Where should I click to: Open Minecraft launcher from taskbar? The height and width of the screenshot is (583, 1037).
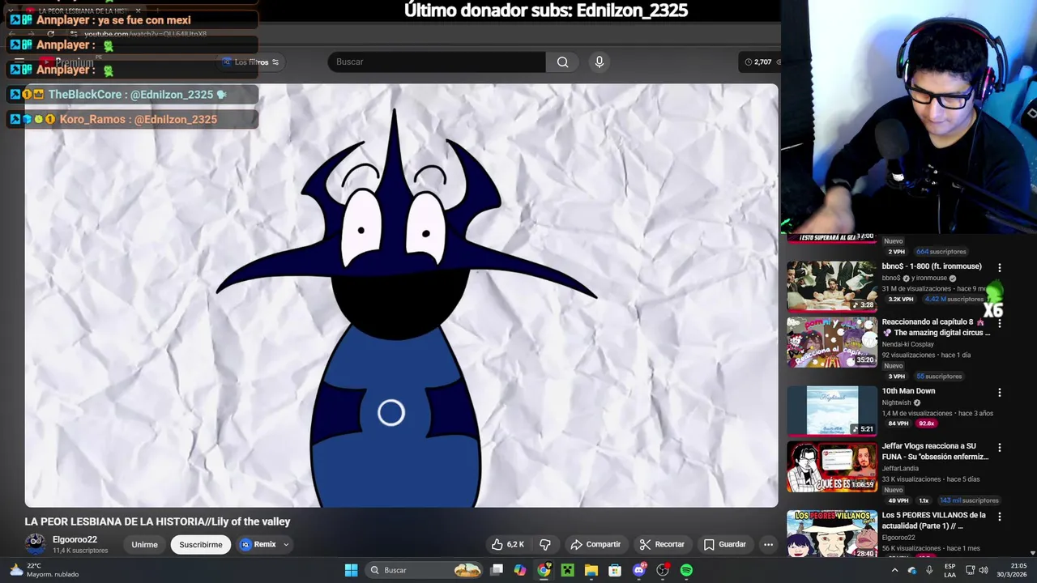(567, 570)
